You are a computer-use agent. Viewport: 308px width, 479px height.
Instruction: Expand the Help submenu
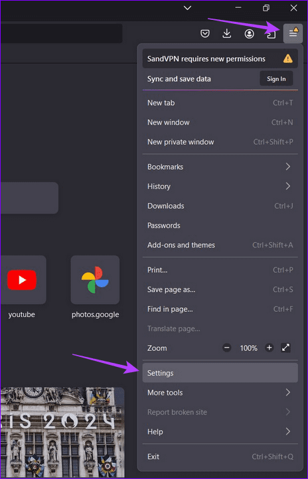[x=220, y=432]
